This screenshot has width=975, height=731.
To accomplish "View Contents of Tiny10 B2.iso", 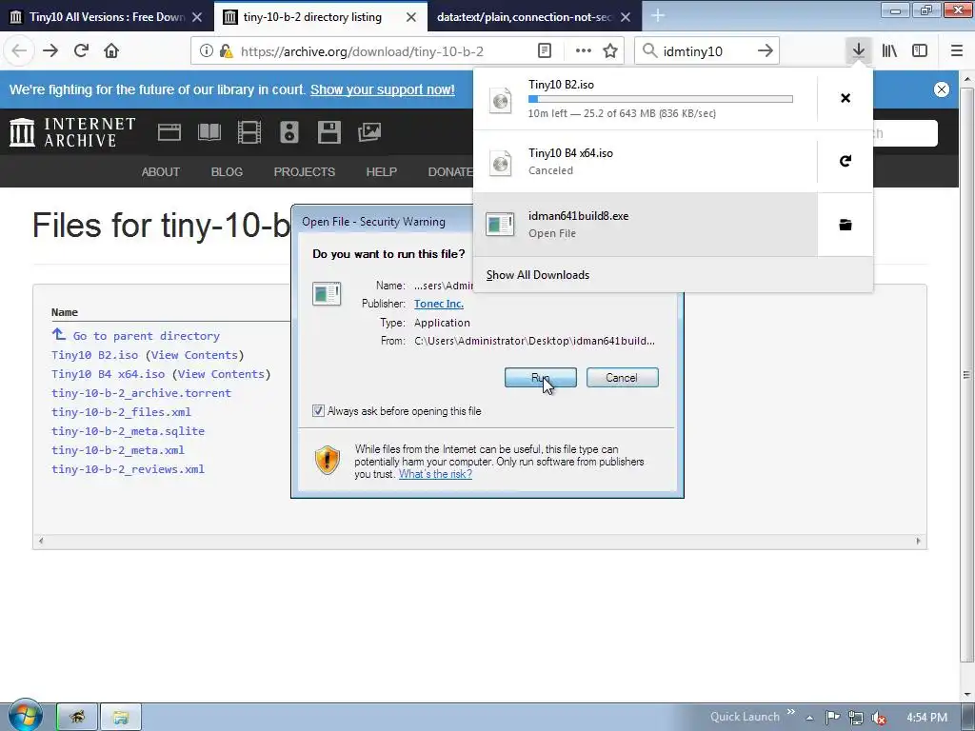I will coord(194,355).
